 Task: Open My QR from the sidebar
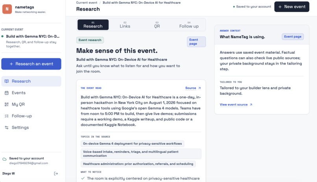pyautogui.click(x=31, y=104)
